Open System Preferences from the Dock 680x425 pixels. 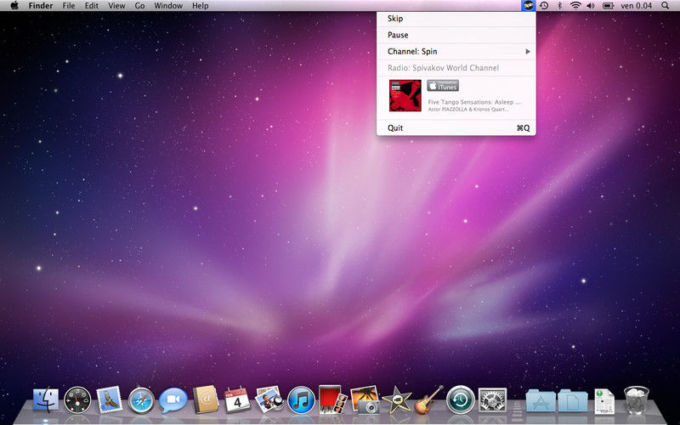point(492,399)
